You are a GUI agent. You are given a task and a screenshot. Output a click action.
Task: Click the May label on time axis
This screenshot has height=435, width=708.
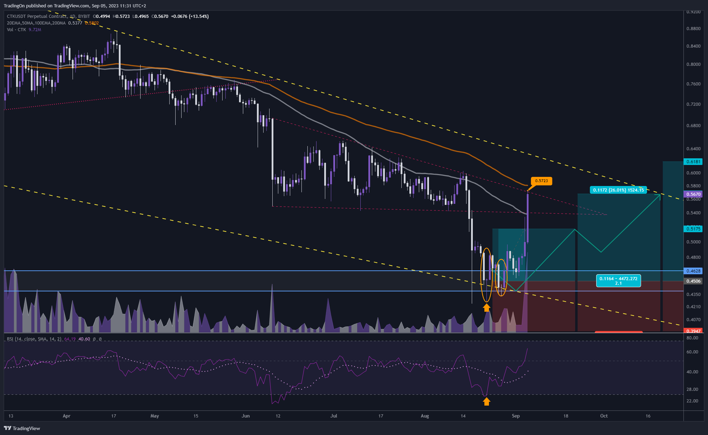(x=155, y=416)
